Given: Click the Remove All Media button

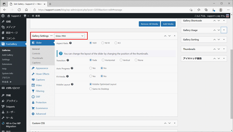Looking at the screenshot, I should (x=149, y=24).
